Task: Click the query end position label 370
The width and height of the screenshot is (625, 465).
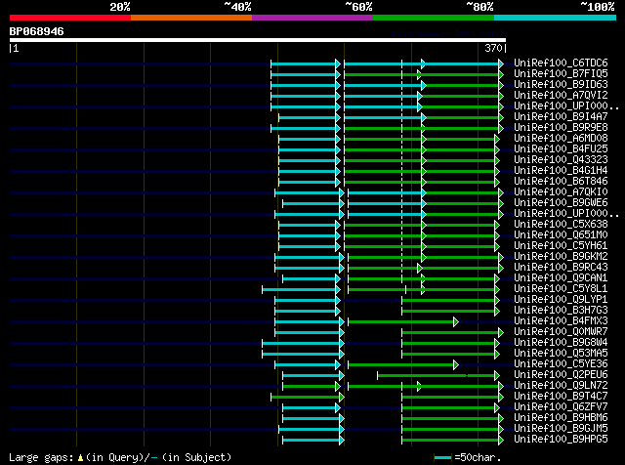Action: [493, 48]
